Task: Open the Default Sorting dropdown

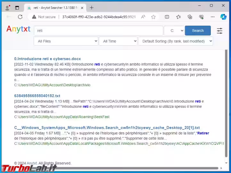Action: [x=176, y=41]
